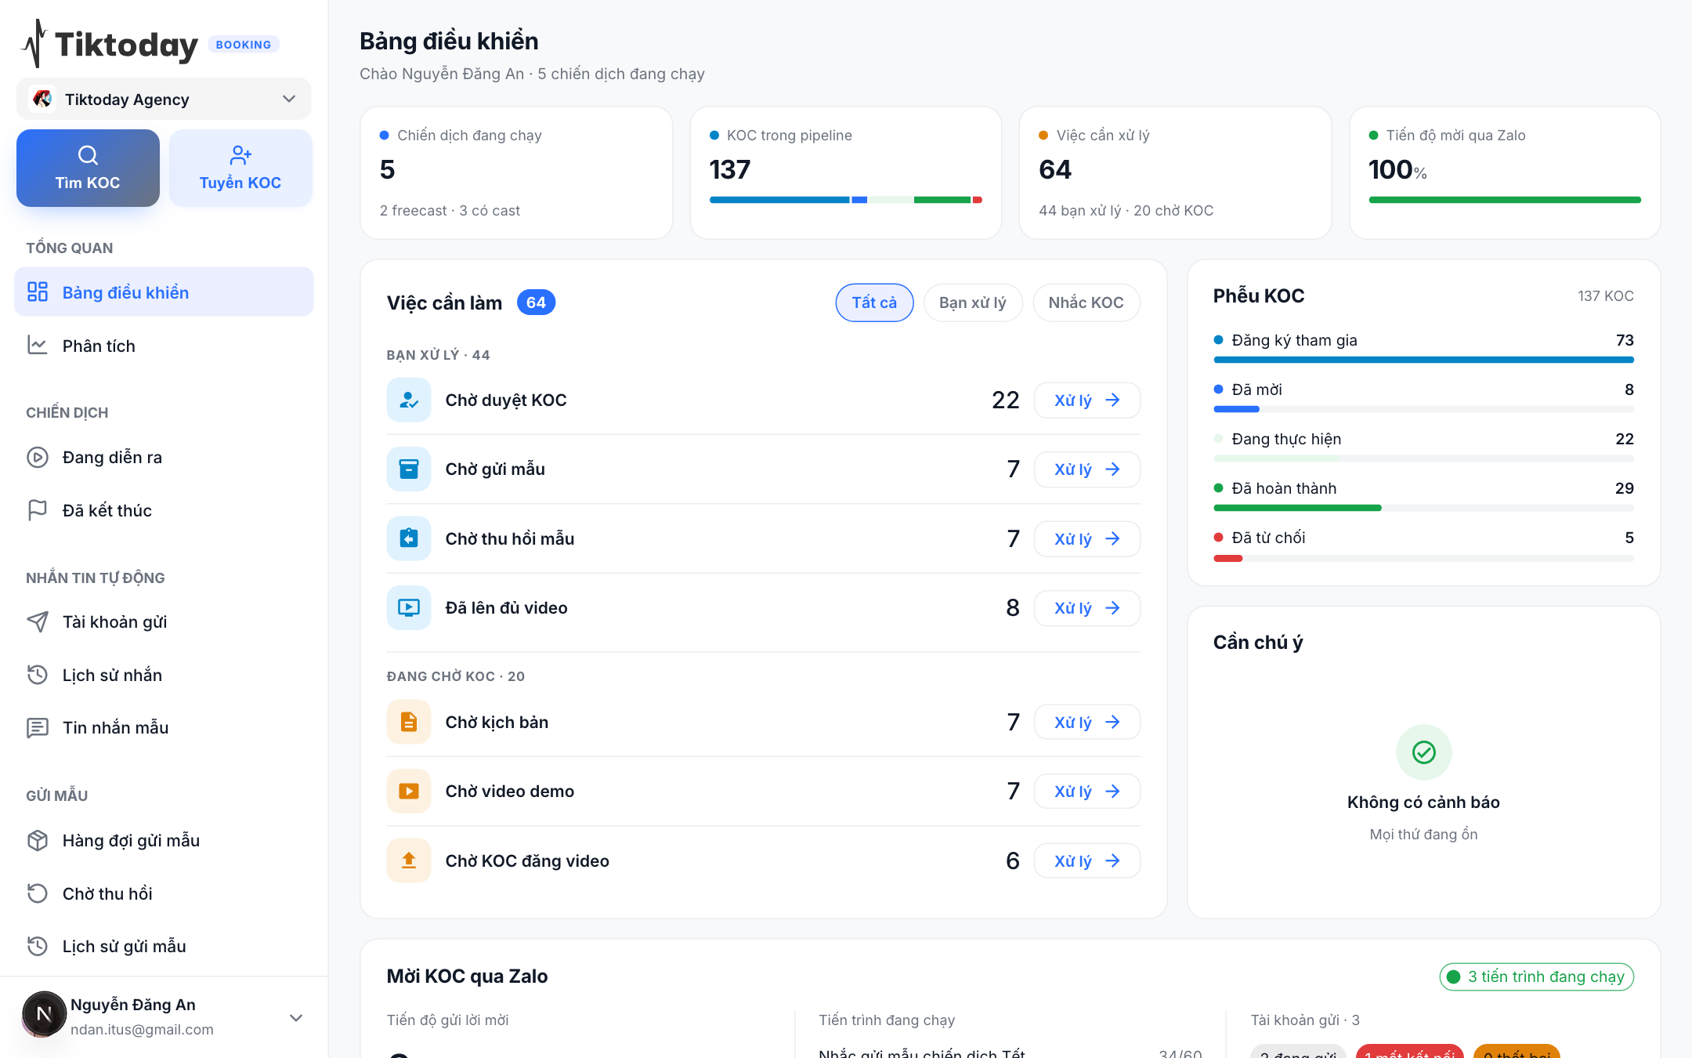This screenshot has height=1058, width=1692.
Task: Click the KOC trong pipeline progress bar
Action: tap(846, 200)
